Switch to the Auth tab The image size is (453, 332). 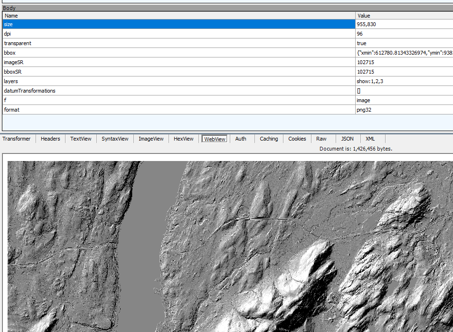[241, 139]
